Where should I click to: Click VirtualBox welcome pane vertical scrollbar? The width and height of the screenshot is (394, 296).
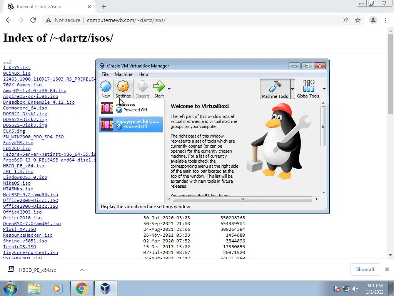tap(323, 126)
